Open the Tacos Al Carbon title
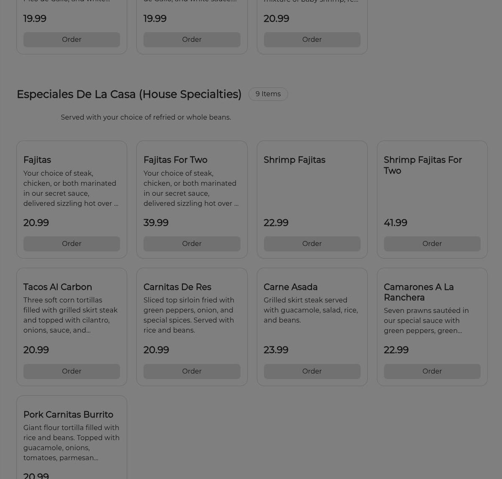Image resolution: width=502 pixels, height=479 pixels. [58, 287]
